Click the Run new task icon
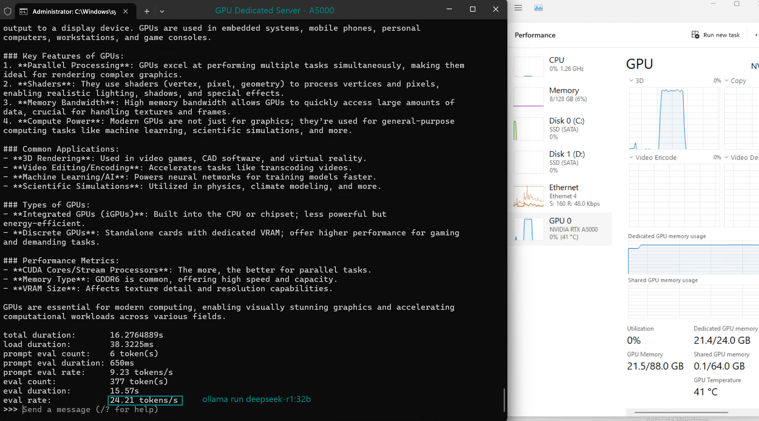 (695, 35)
